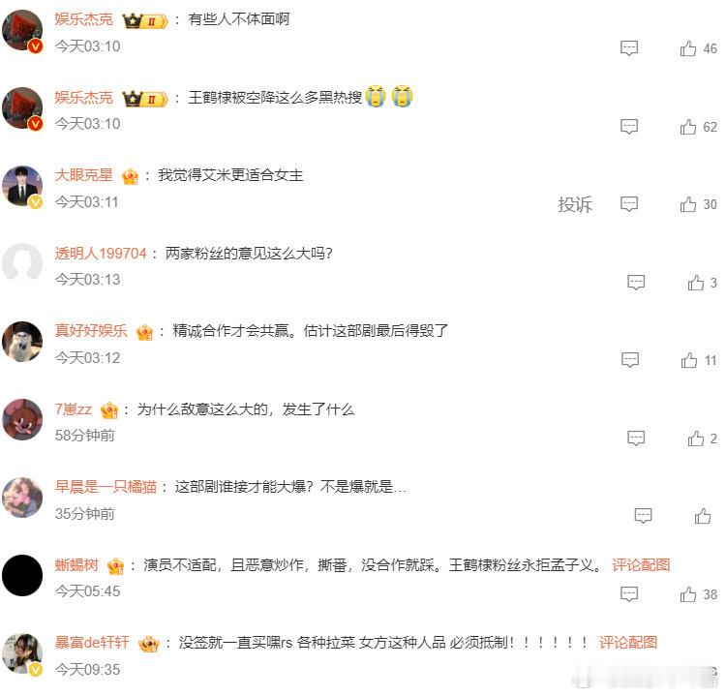Open 评论配图 in 蜥蜴树's comment
726x696 pixels.
click(641, 564)
